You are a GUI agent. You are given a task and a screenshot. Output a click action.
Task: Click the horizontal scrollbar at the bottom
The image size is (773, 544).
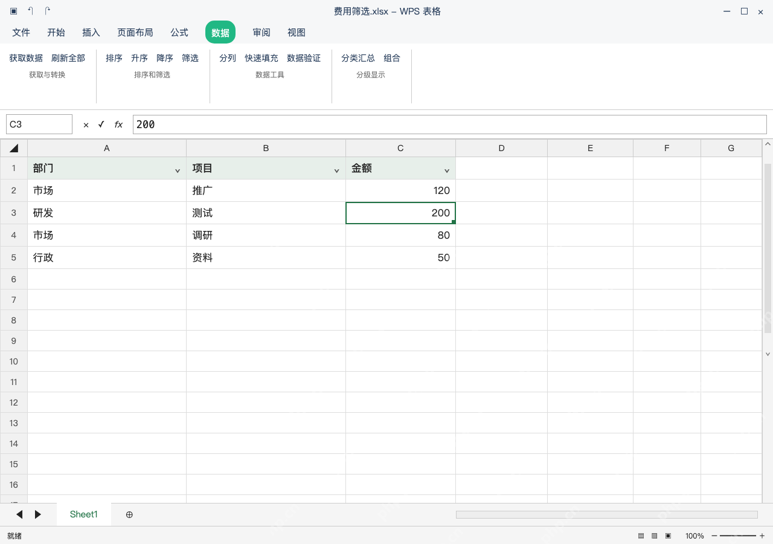point(607,514)
